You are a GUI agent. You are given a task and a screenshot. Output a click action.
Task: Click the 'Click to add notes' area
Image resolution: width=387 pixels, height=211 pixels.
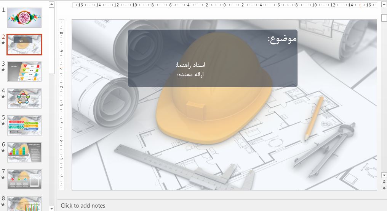83,206
